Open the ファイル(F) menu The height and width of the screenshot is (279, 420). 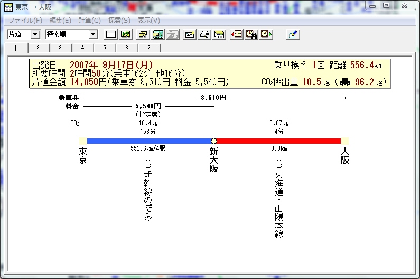pos(25,21)
